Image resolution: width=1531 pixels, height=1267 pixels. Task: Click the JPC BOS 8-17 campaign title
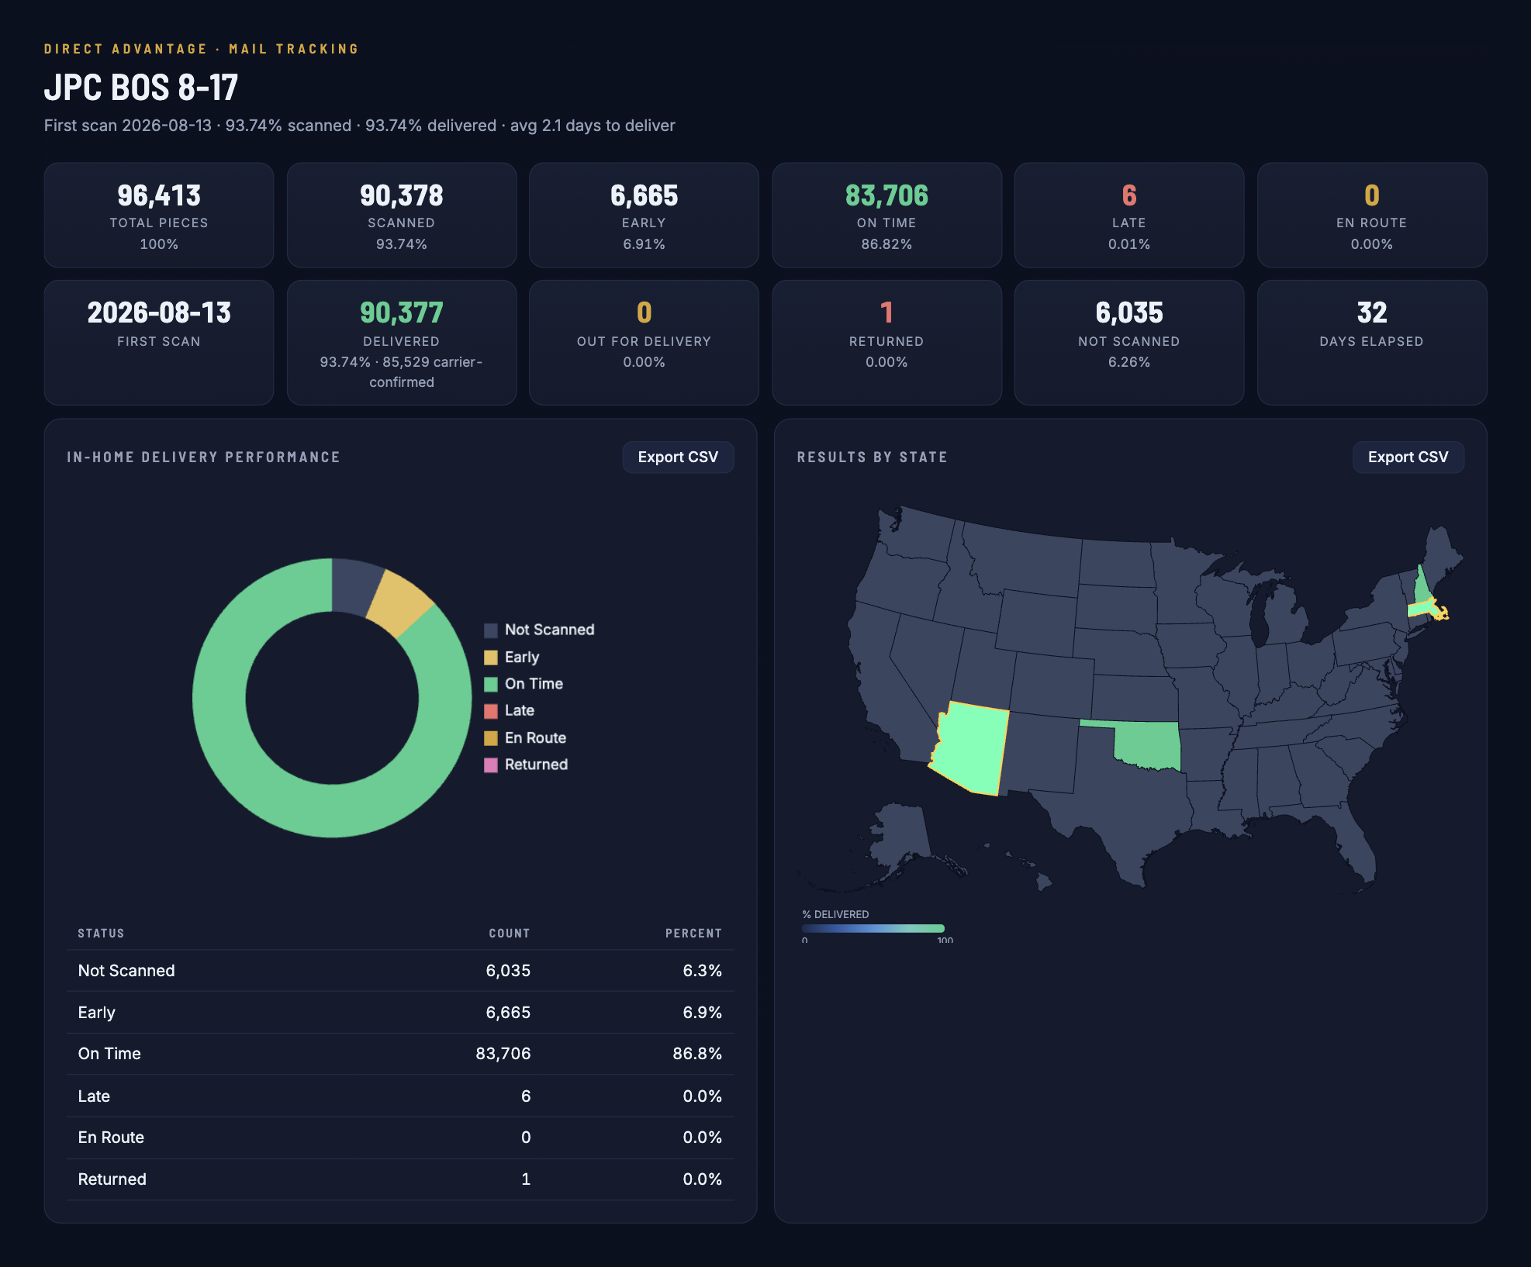(x=141, y=87)
